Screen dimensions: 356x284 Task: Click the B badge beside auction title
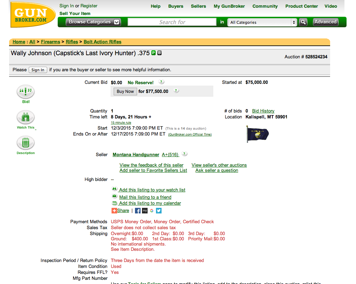click(159, 53)
